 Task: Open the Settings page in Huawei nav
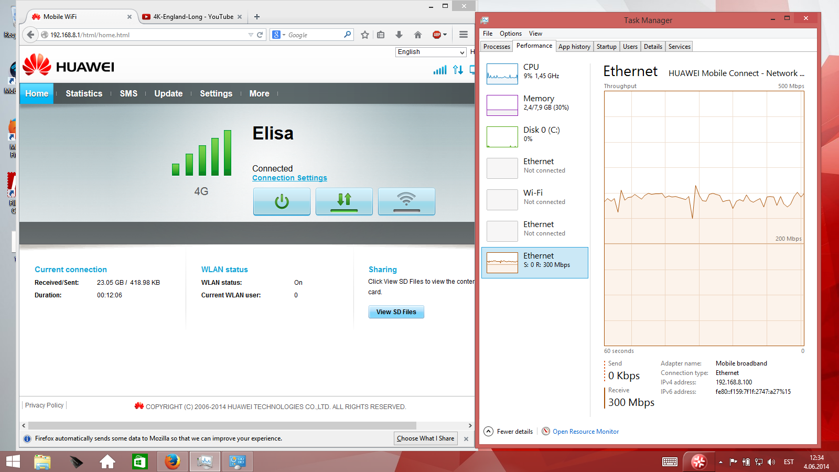(216, 93)
